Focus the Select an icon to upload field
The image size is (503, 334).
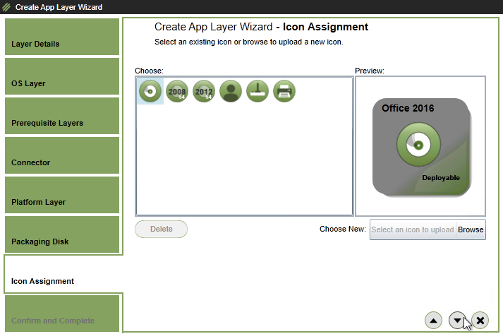click(413, 229)
